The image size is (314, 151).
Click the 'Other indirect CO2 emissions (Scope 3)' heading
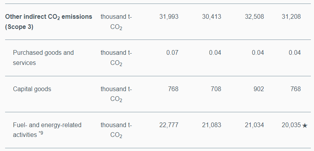48,22
